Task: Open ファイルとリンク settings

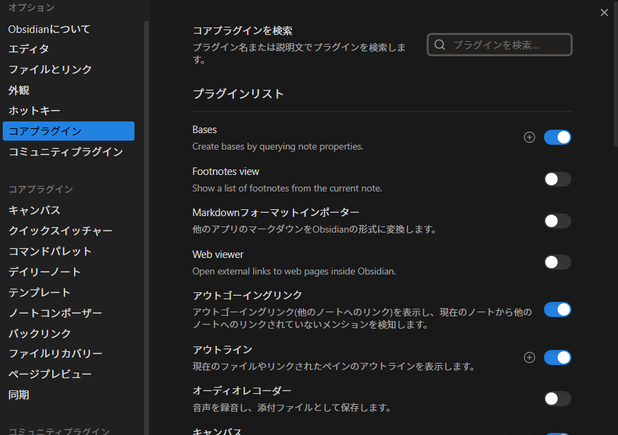Action: tap(50, 69)
